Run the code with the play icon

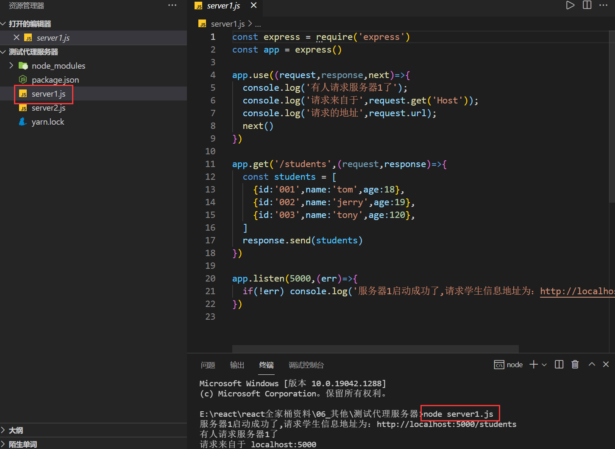click(570, 5)
